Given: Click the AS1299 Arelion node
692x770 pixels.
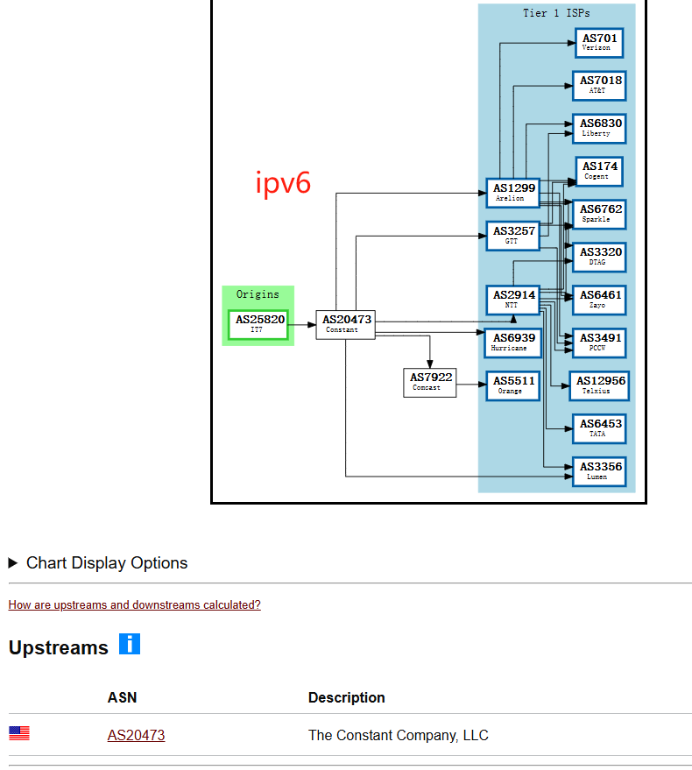Looking at the screenshot, I should [513, 193].
